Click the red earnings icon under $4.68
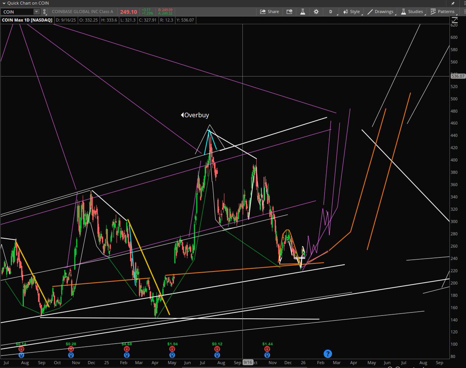Viewport: 466px width, 368px height. pos(127,349)
